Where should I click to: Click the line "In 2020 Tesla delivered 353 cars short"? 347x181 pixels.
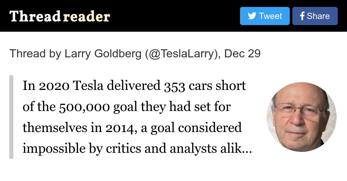[x=134, y=86]
